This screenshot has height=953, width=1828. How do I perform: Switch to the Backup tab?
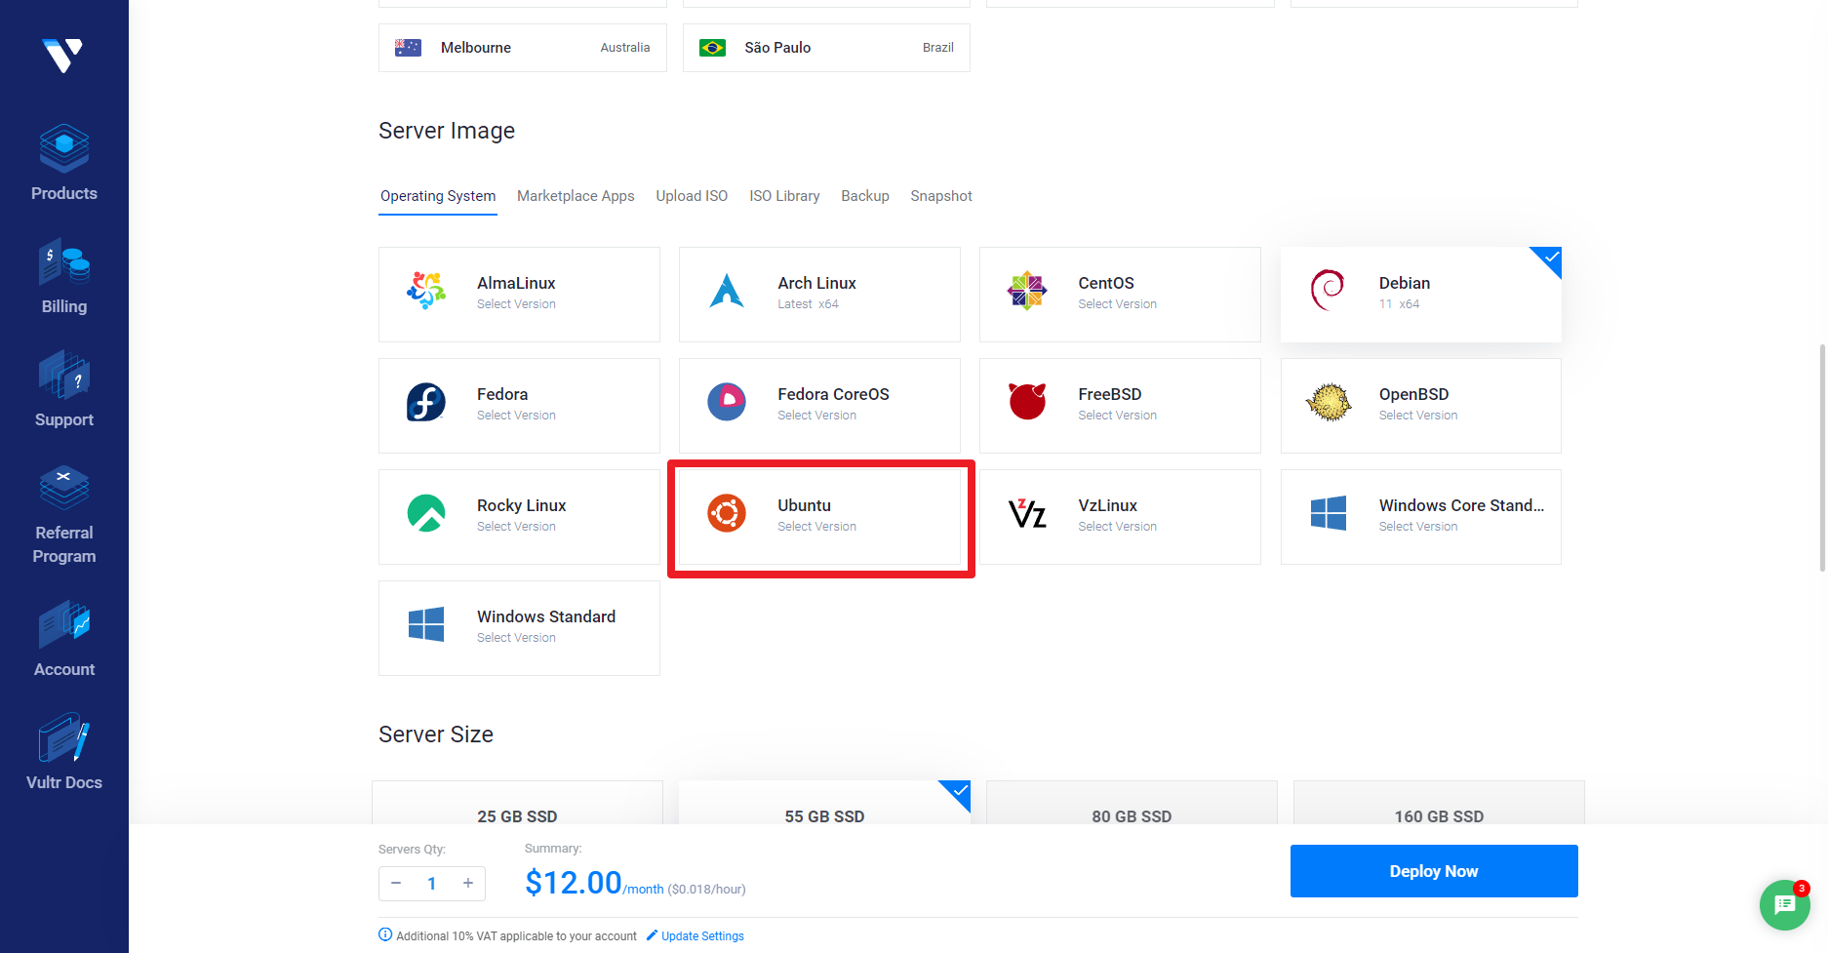pyautogui.click(x=865, y=196)
